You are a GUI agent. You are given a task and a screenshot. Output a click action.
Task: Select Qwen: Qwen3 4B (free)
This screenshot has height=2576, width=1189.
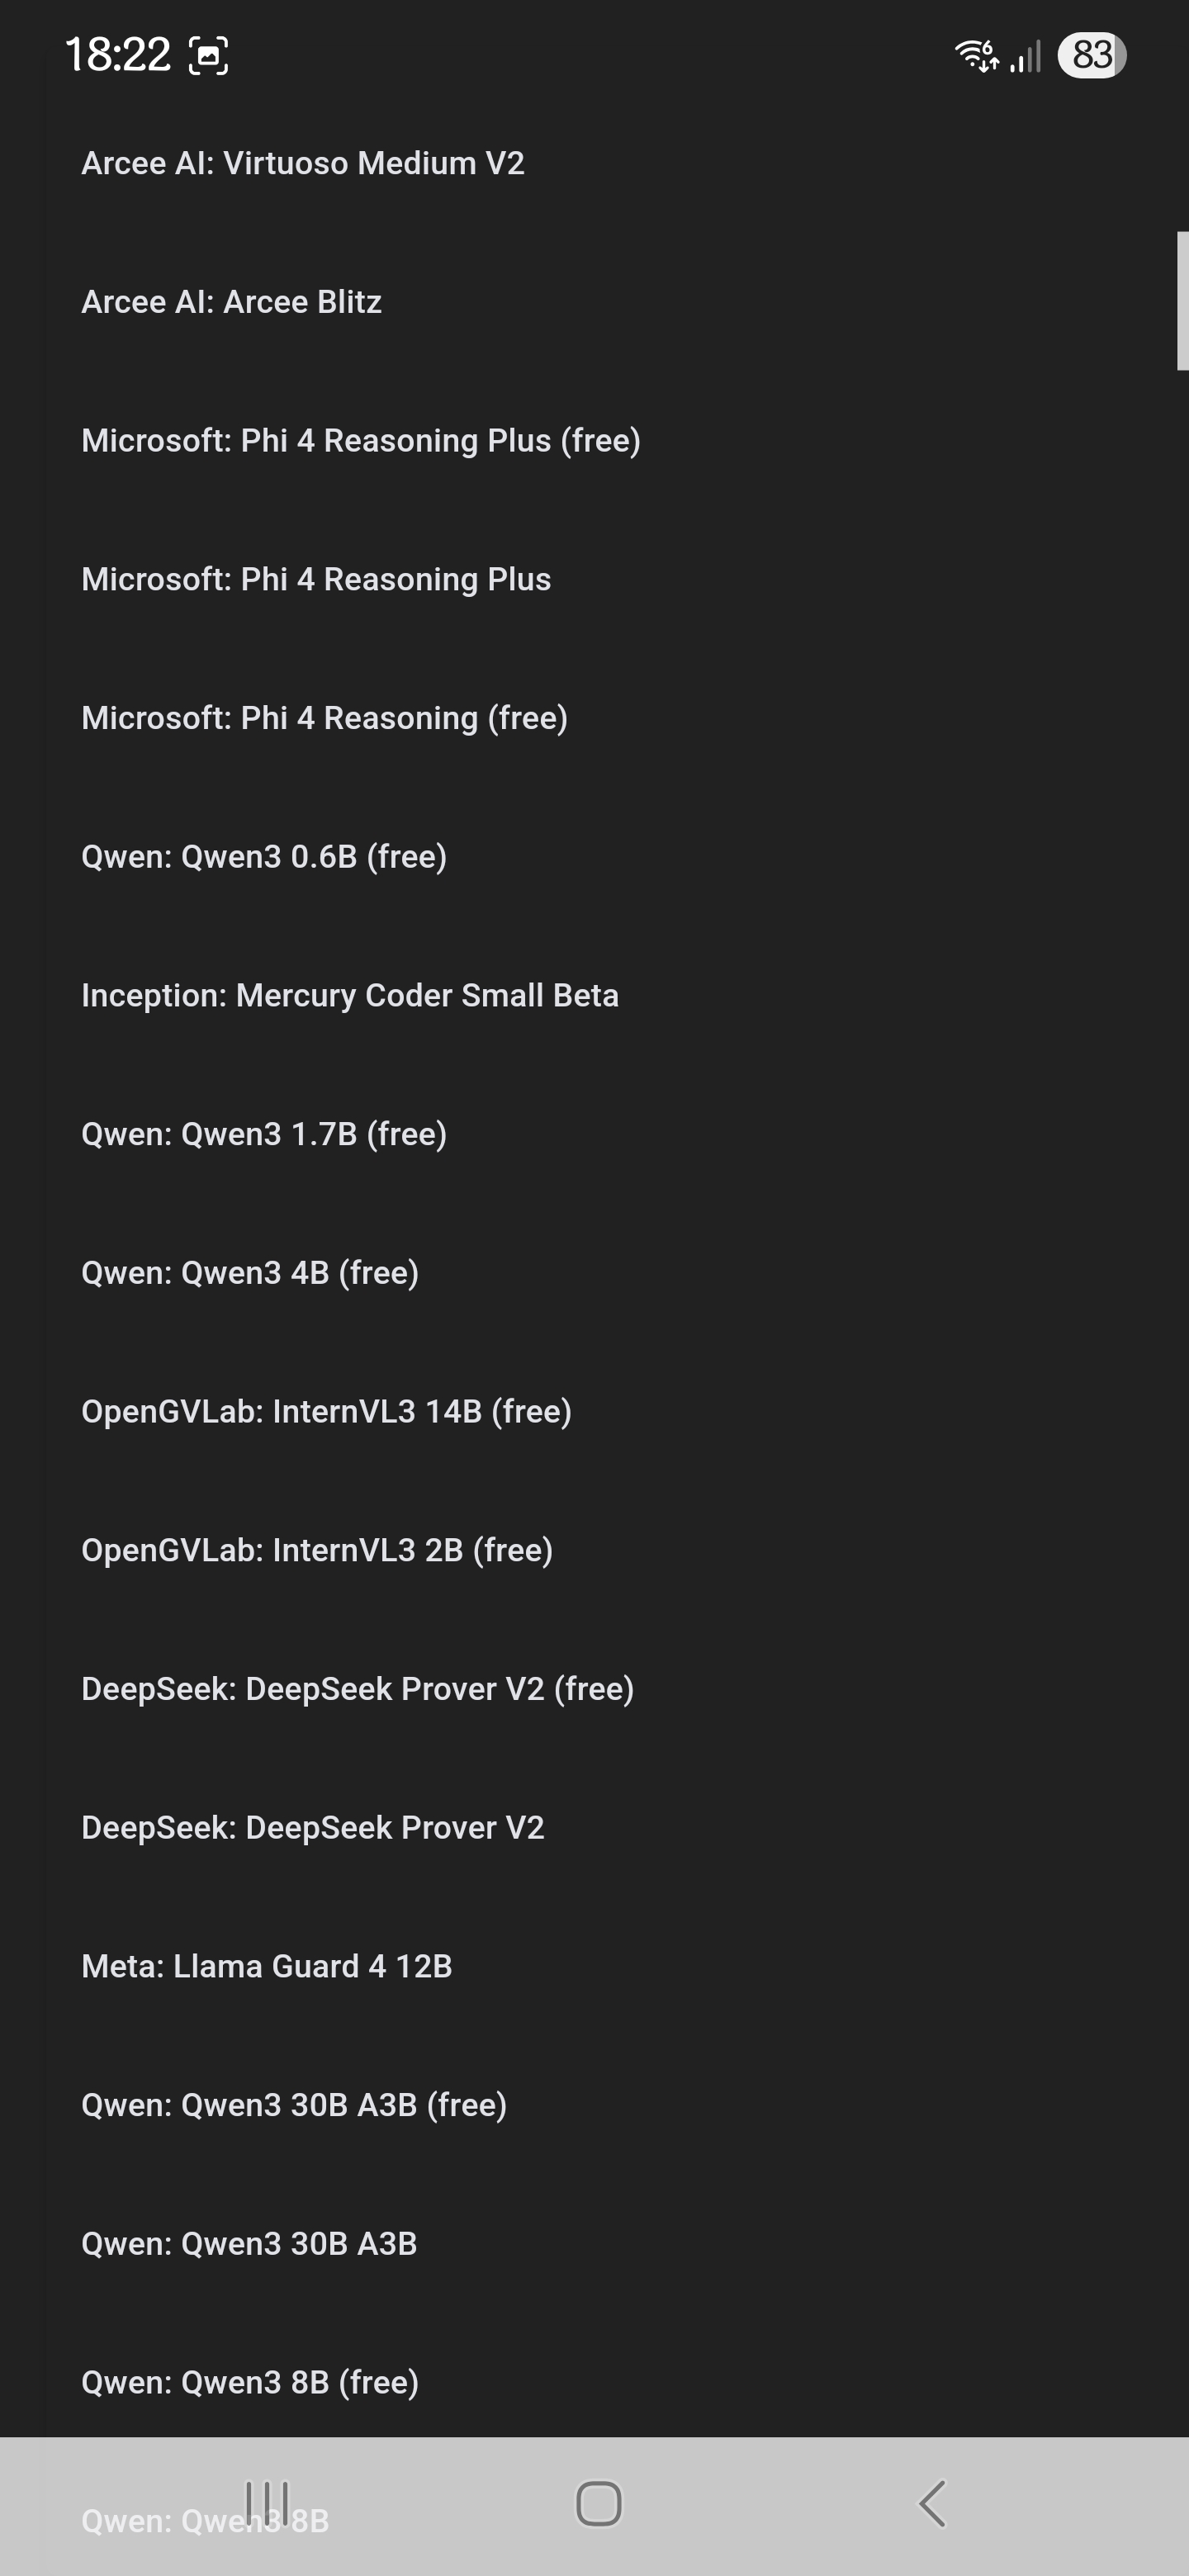point(250,1273)
